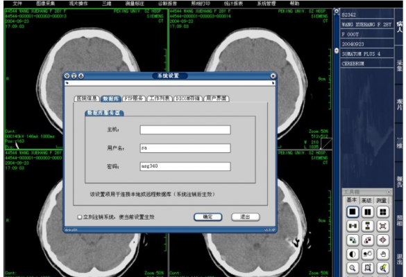Switch to the 用户界面 tab

(217, 98)
